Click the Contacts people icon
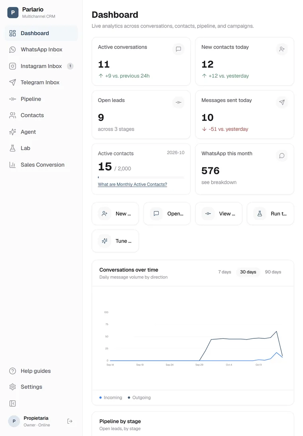Viewport: 303px width, 436px height. click(12, 115)
